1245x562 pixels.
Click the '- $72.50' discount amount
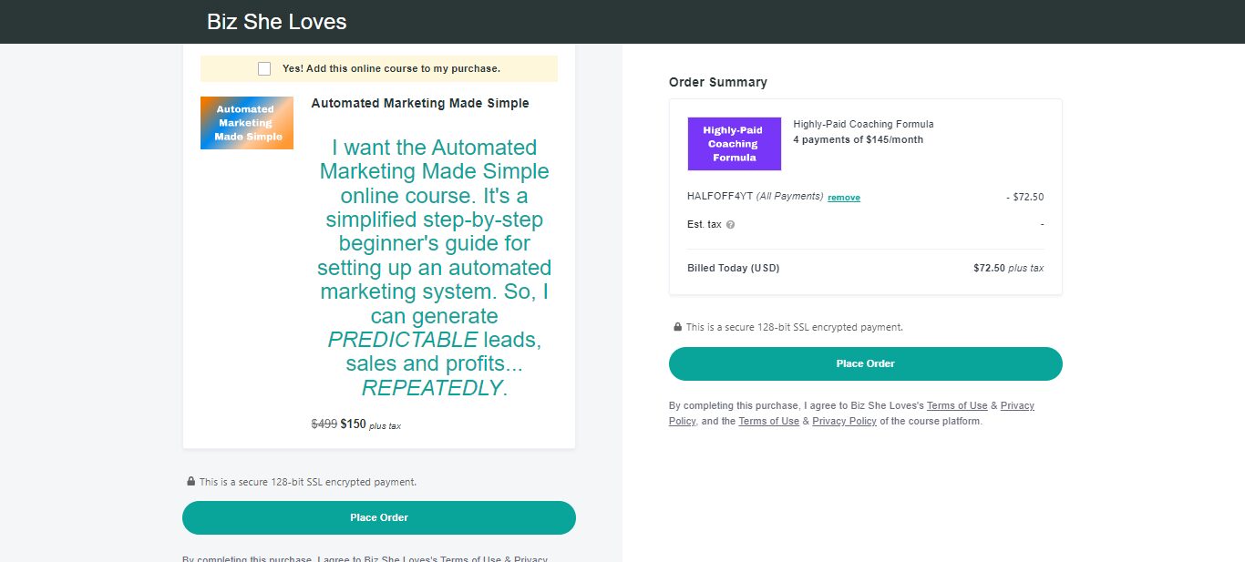coord(1025,197)
